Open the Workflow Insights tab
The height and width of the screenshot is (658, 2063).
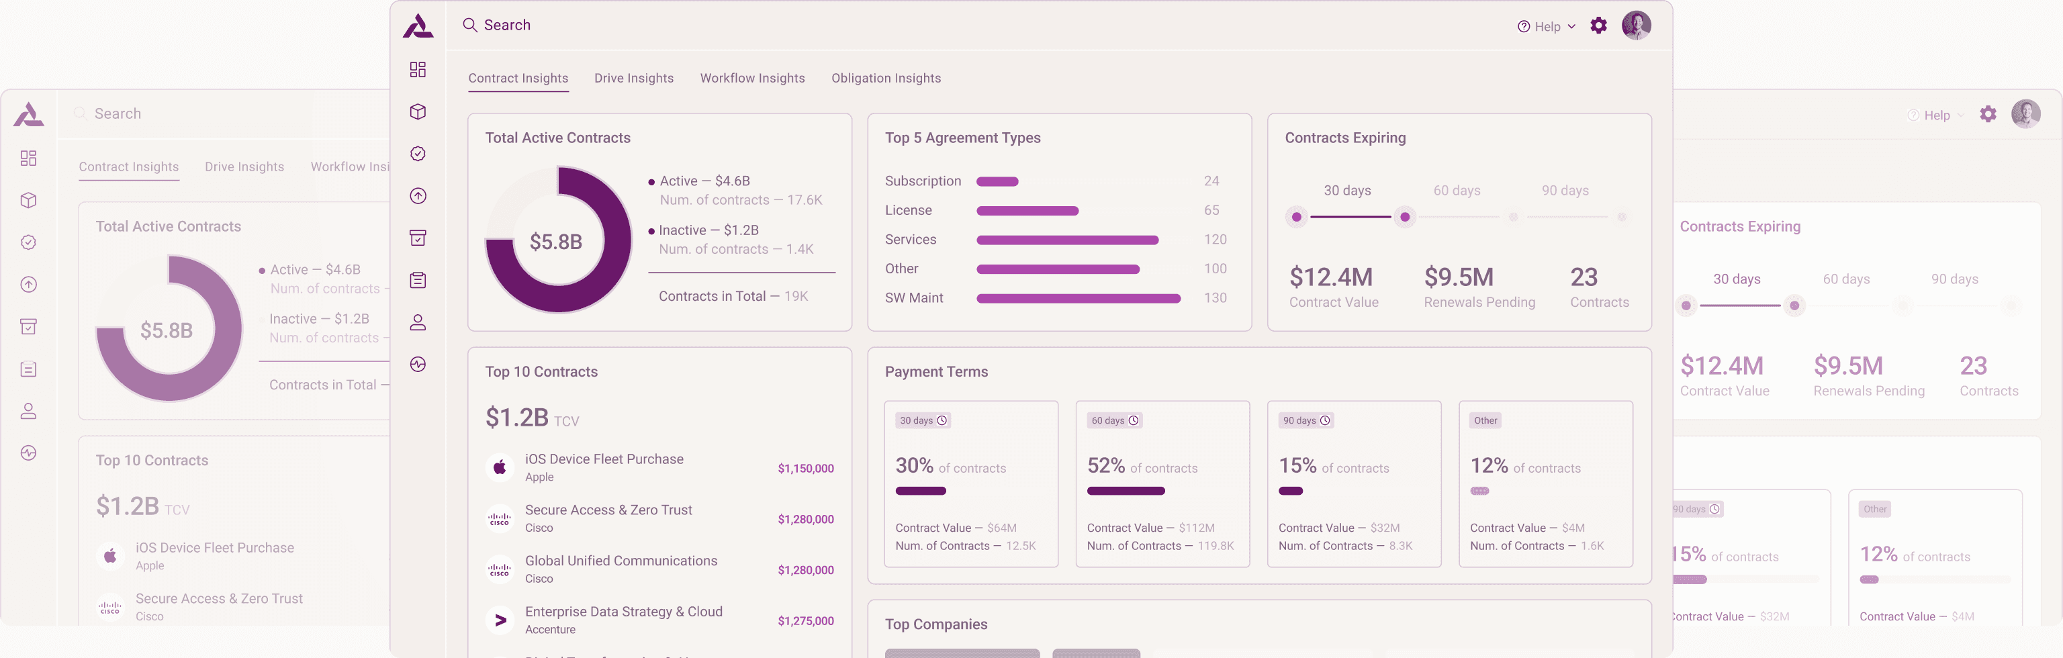click(752, 79)
